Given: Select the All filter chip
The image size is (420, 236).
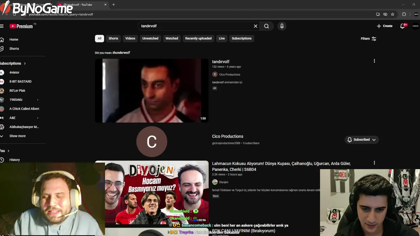Looking at the screenshot, I should pos(99,38).
